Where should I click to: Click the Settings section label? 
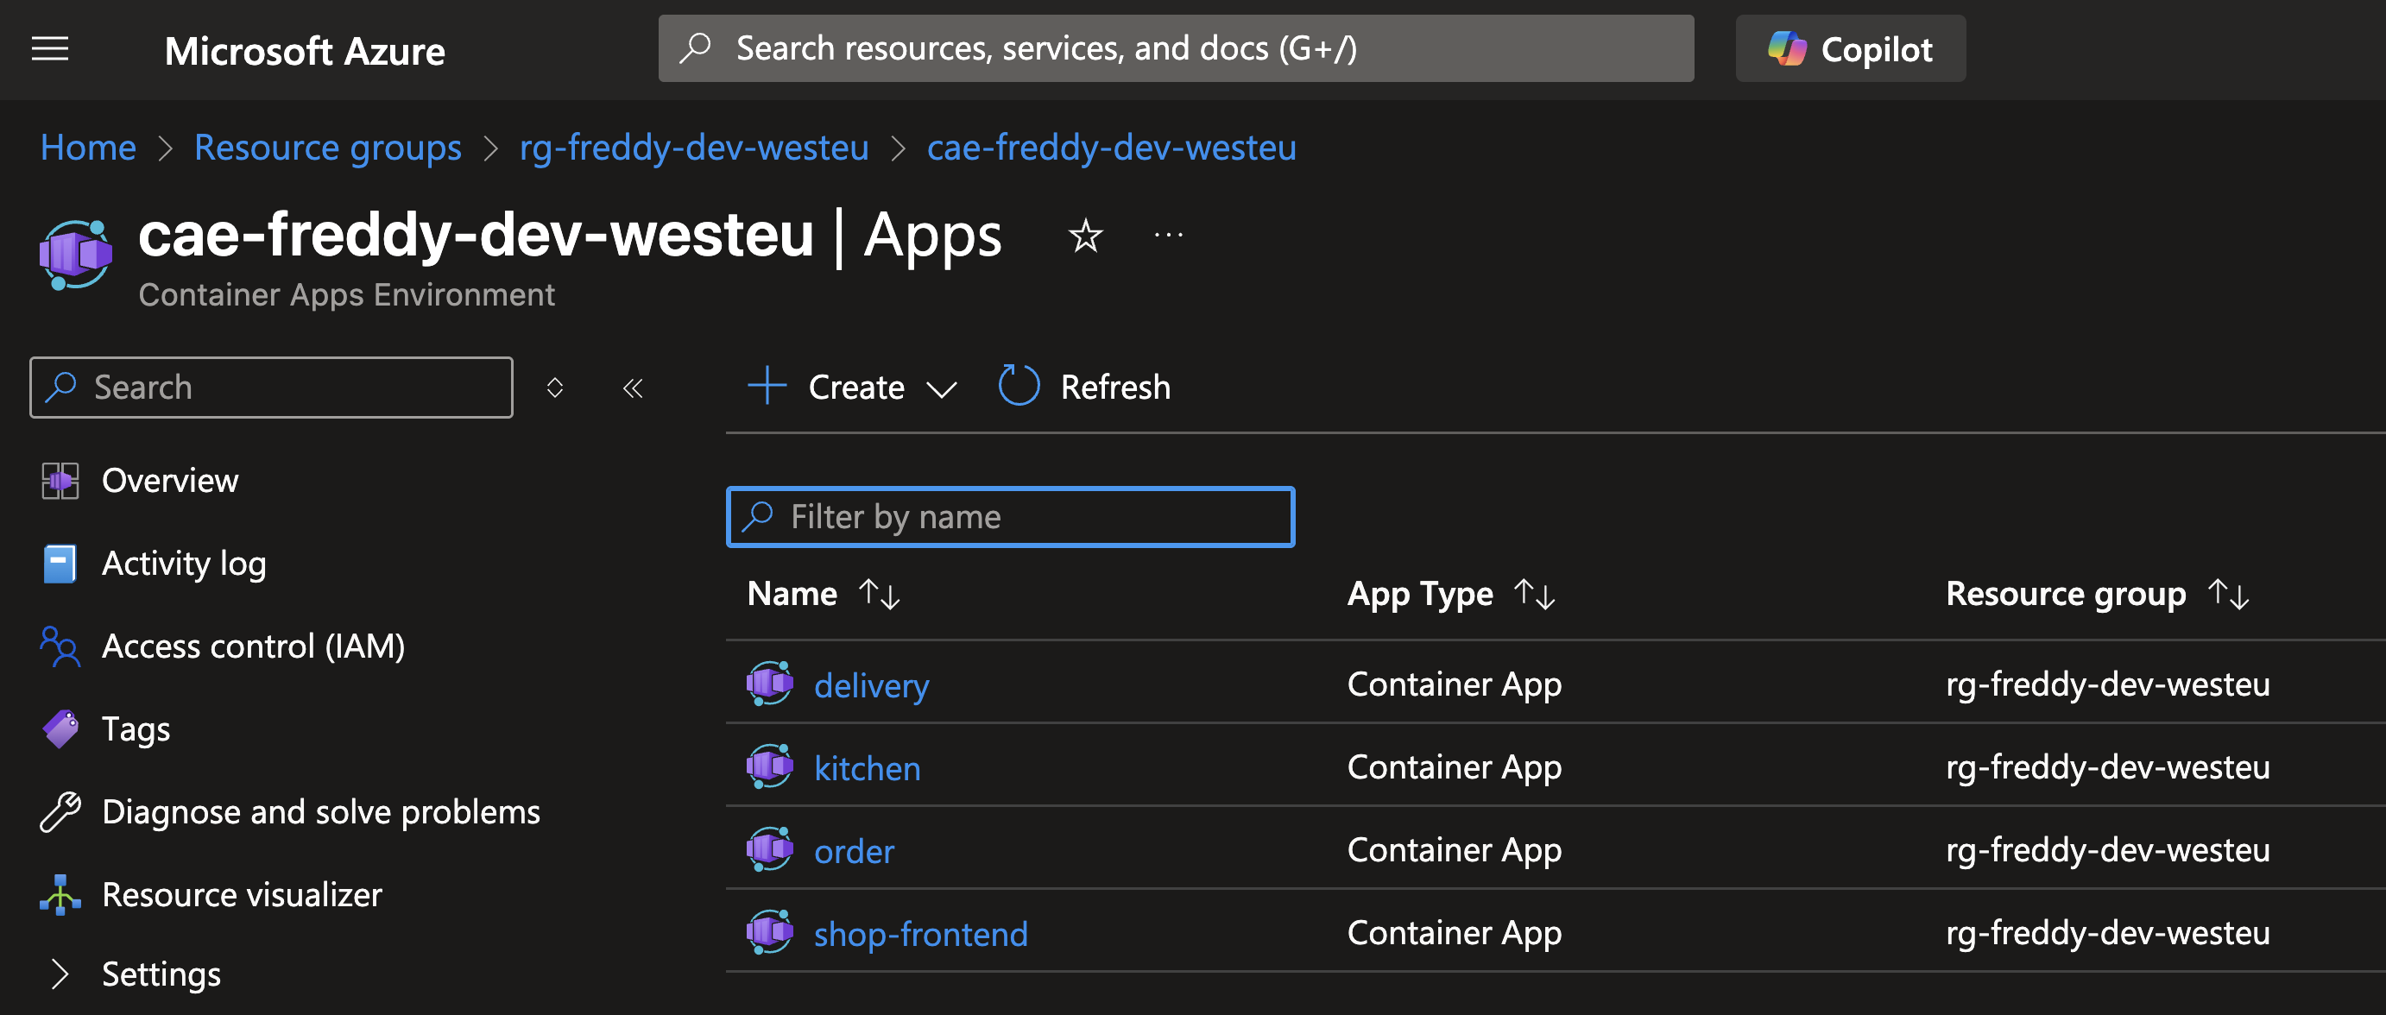click(x=161, y=974)
